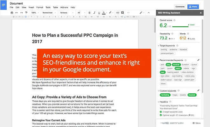Click the Add comment icon

122,13
